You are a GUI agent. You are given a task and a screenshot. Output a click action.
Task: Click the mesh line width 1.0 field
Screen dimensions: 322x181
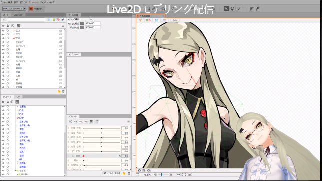coord(86,19)
